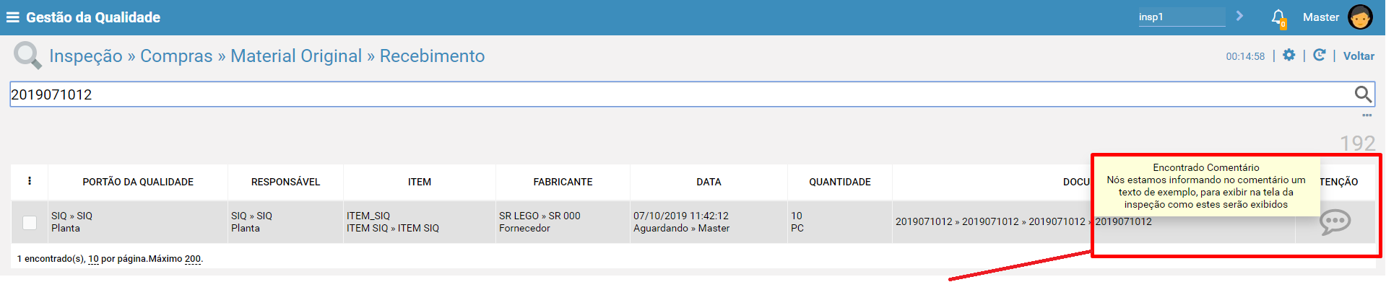This screenshot has width=1386, height=282.
Task: Click the Voltar link
Action: 1359,56
